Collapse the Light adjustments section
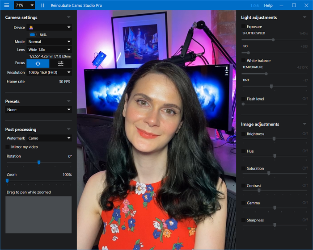 305,17
